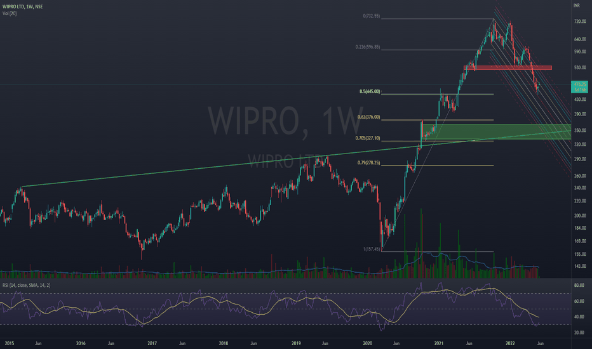
Task: Click the 60.00 RSI axis label
Action: [579, 301]
